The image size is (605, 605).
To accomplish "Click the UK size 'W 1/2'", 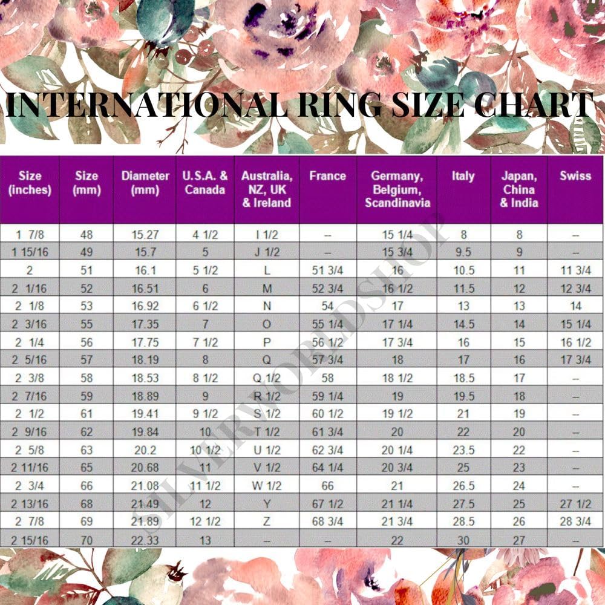I will click(x=267, y=486).
